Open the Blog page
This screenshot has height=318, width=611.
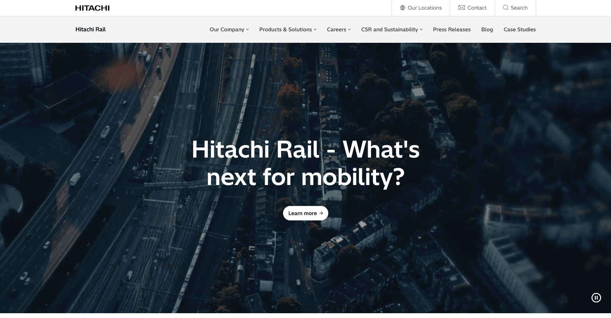pyautogui.click(x=487, y=29)
